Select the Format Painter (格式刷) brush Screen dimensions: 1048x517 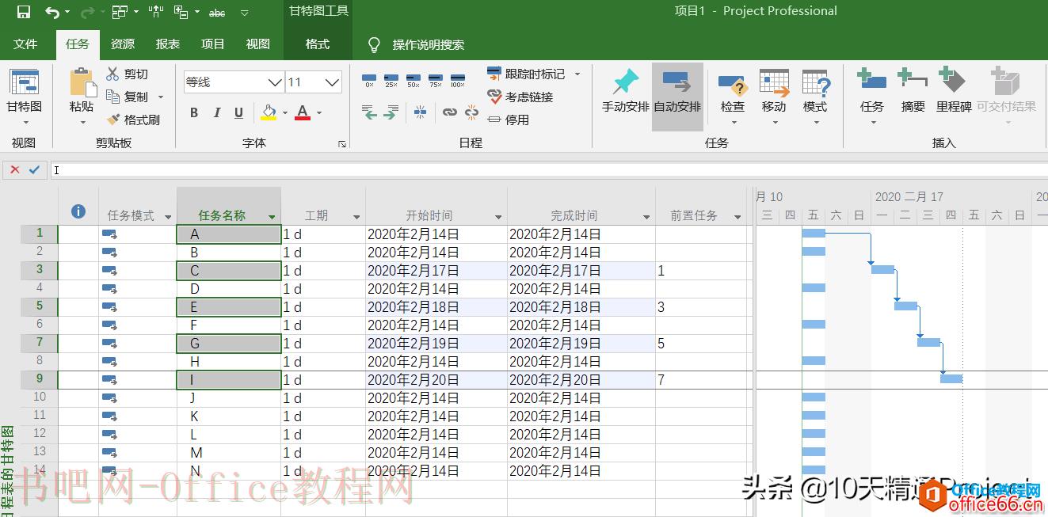click(112, 120)
